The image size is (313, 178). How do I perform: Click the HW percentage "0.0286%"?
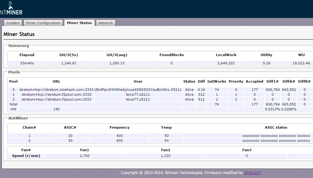[x=289, y=109]
